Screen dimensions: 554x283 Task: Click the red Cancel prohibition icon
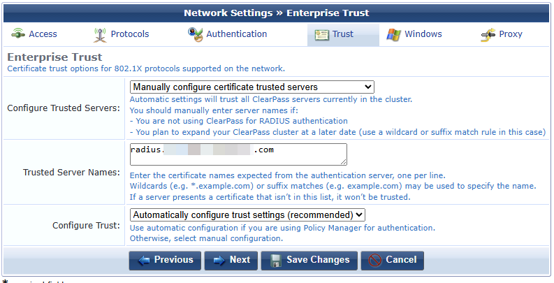pyautogui.click(x=375, y=260)
